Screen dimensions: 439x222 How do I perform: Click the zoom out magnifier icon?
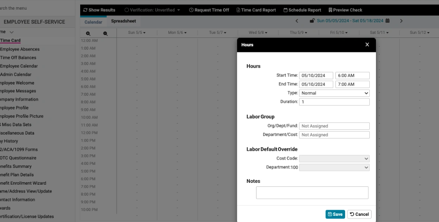(105, 33)
